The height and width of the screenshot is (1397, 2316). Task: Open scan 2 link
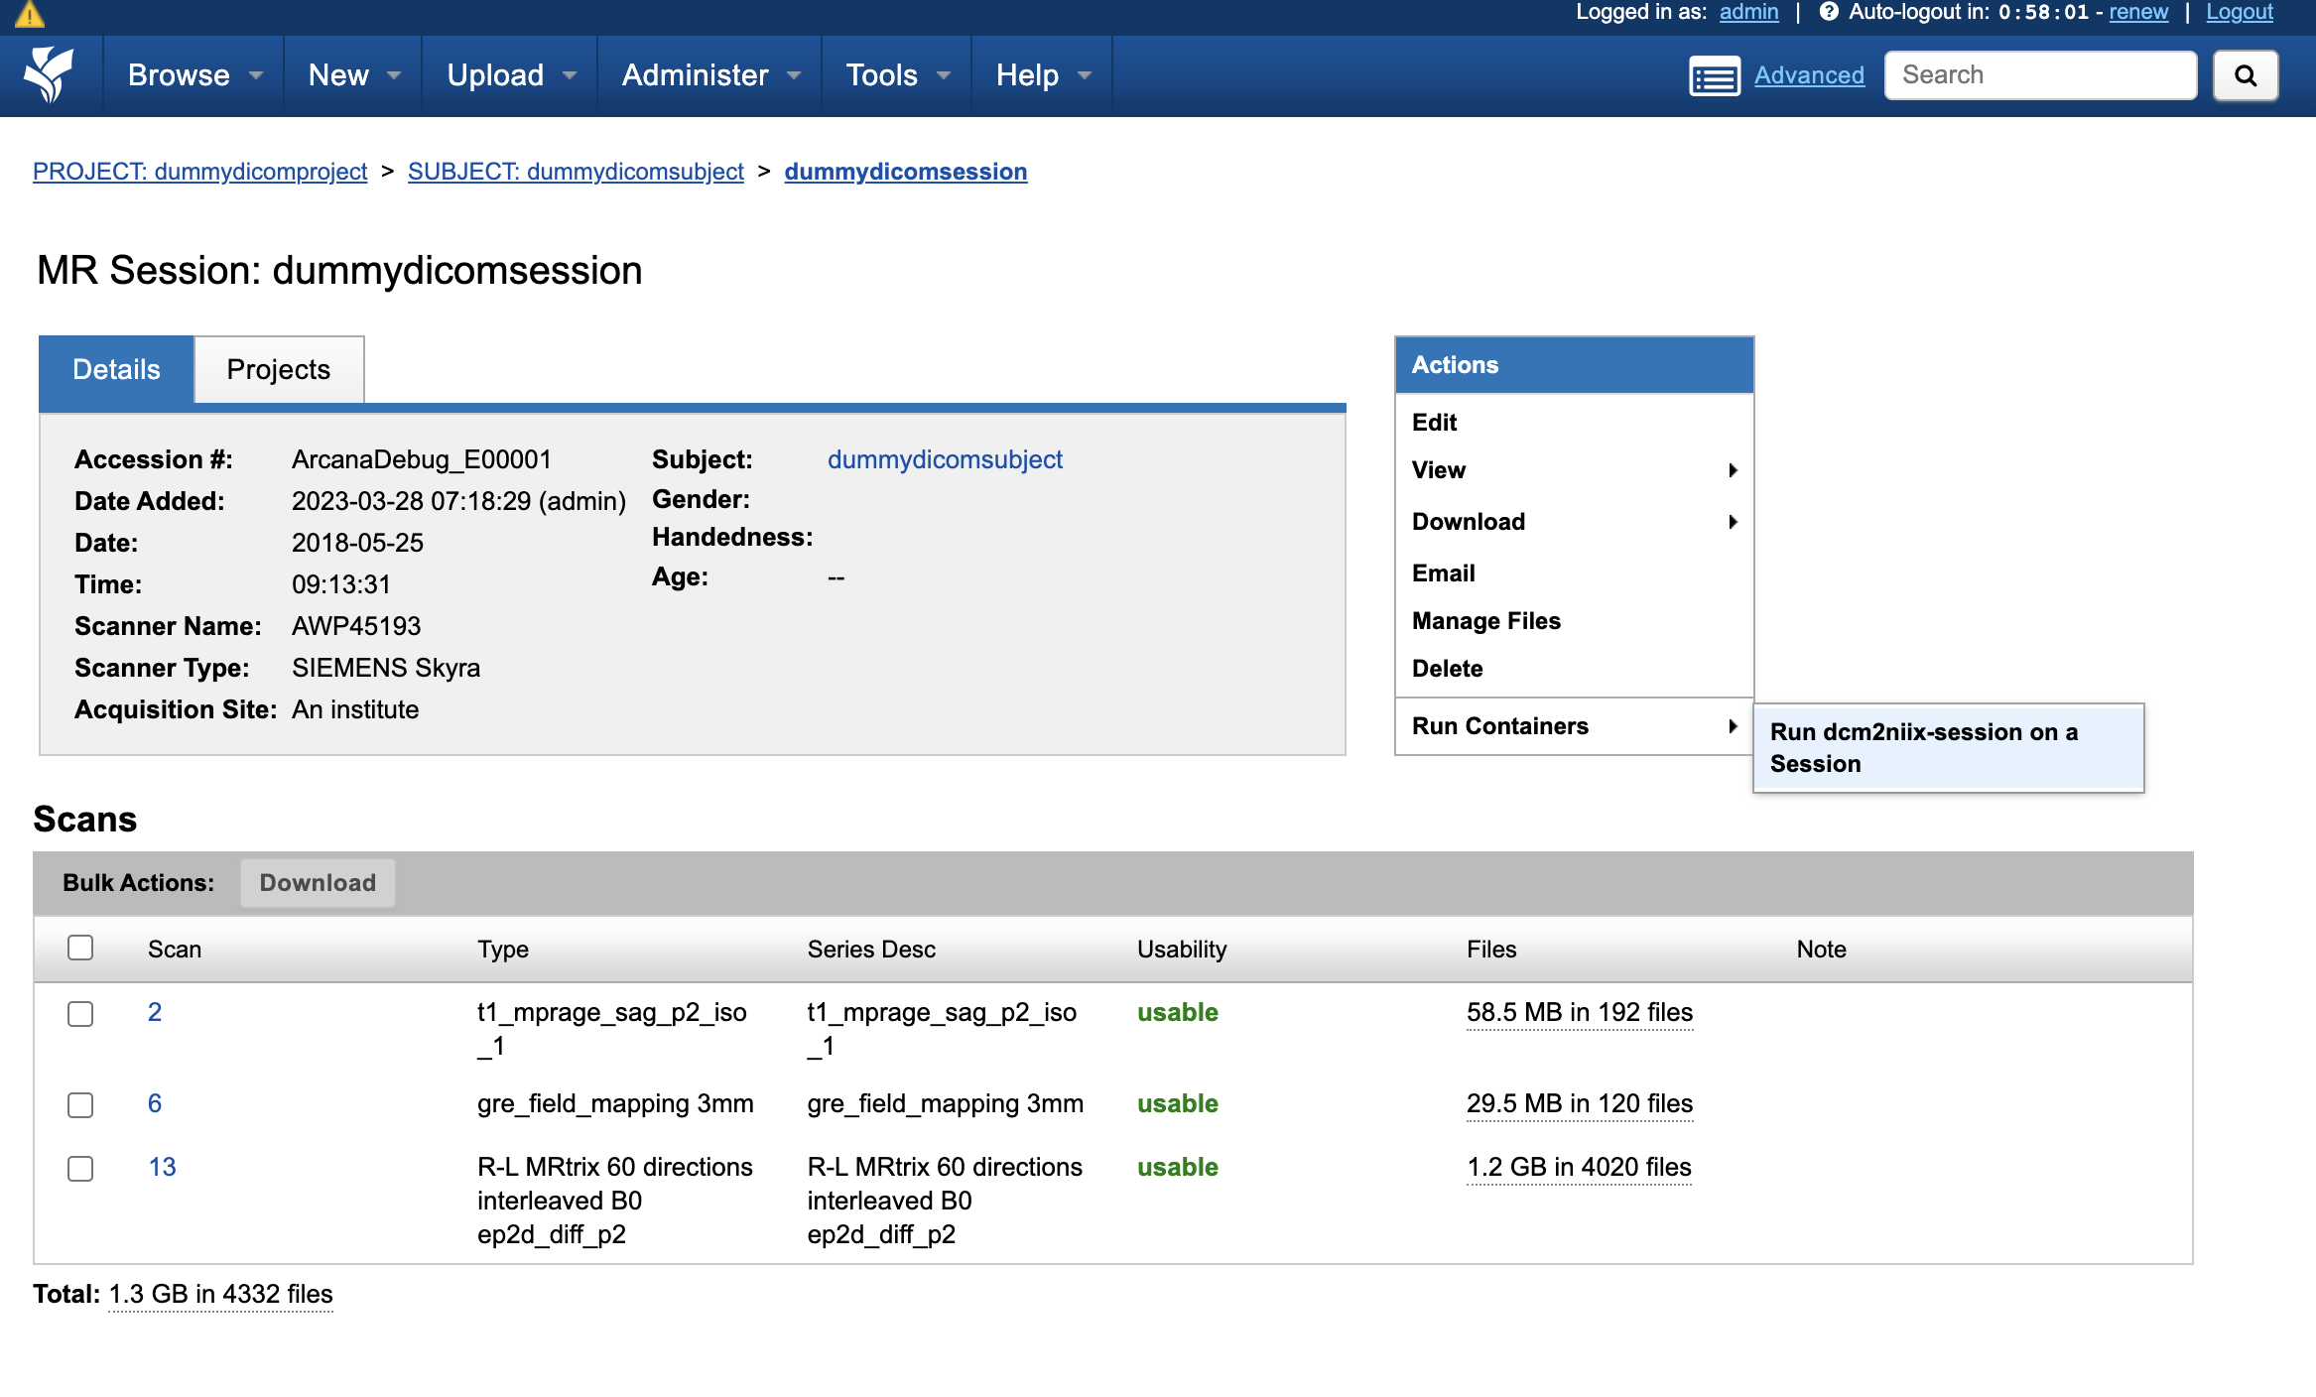click(155, 1012)
